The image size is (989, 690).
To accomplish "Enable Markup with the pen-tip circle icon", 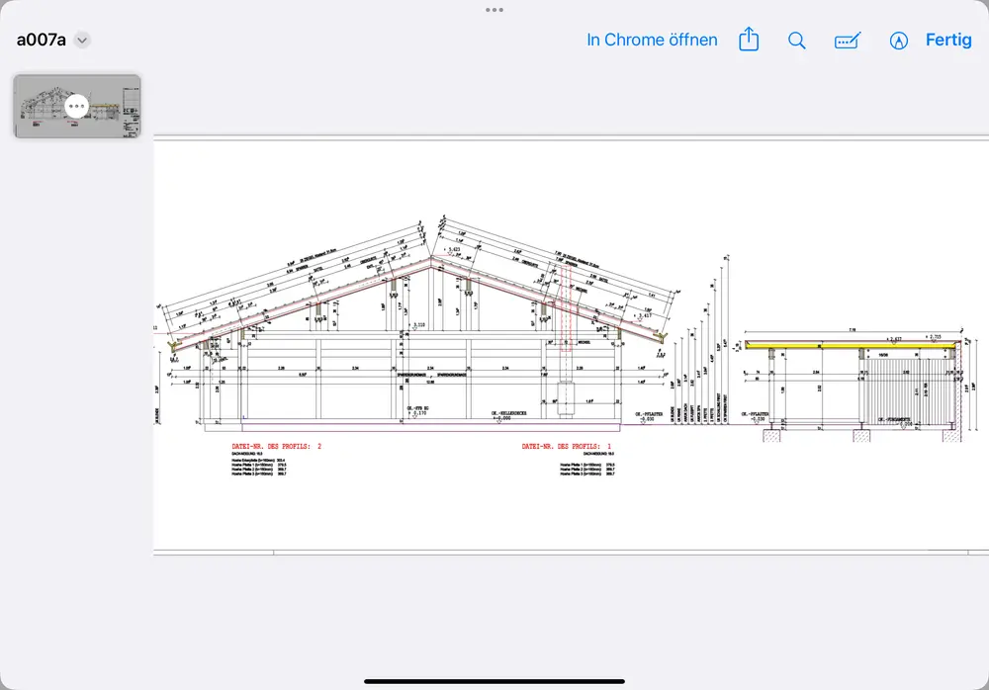I will pyautogui.click(x=898, y=41).
